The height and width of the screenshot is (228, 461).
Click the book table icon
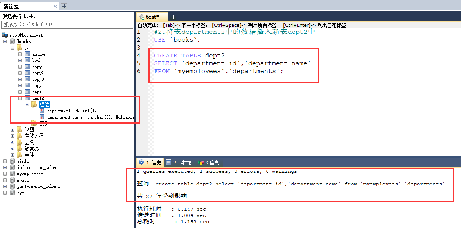(x=27, y=60)
